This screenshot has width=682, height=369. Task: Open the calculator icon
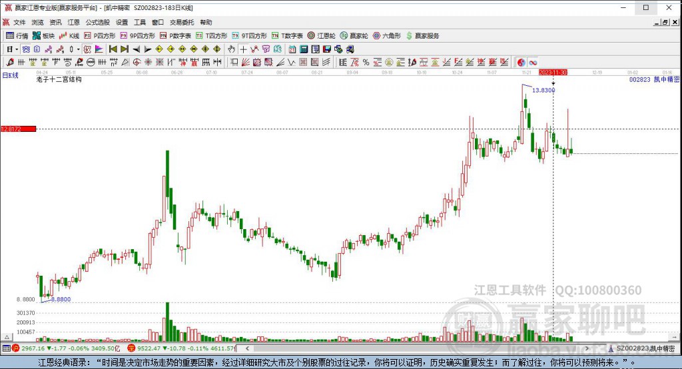pos(304,49)
